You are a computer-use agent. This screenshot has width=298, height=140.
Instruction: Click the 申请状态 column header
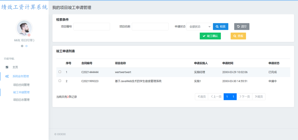point(274,63)
